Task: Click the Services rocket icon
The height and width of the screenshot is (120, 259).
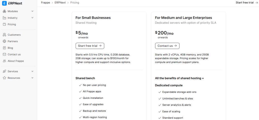Action: tap(4, 71)
